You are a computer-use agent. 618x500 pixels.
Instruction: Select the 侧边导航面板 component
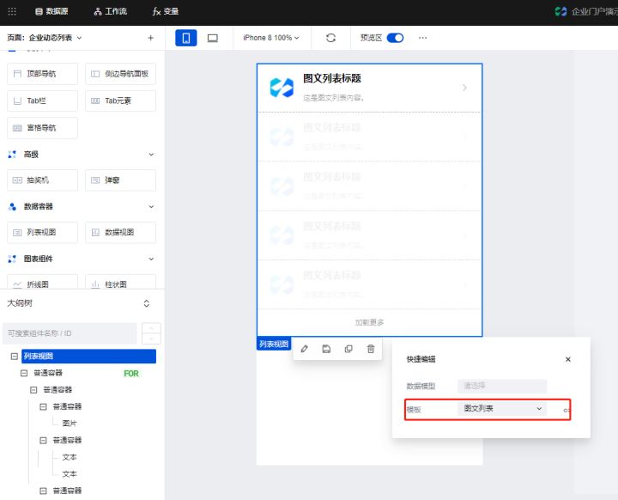(121, 74)
